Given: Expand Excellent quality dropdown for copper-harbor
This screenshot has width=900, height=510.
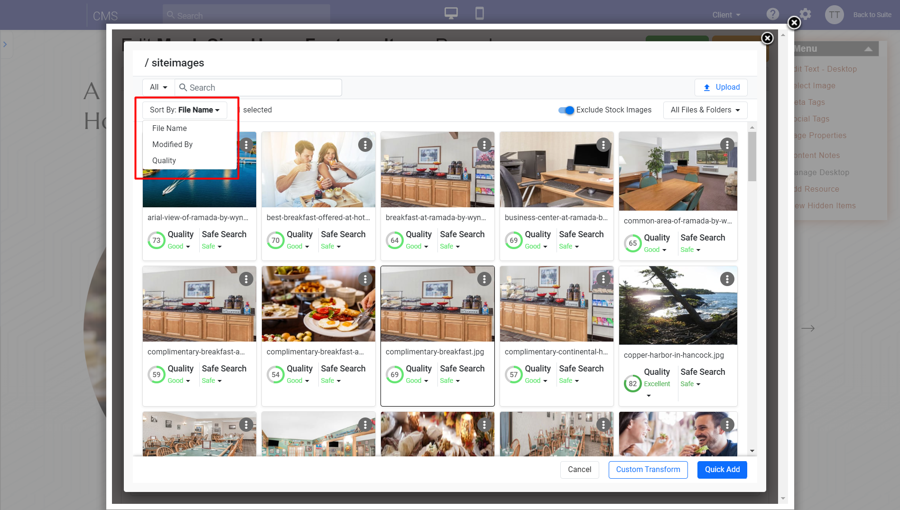Looking at the screenshot, I should click(x=657, y=389).
